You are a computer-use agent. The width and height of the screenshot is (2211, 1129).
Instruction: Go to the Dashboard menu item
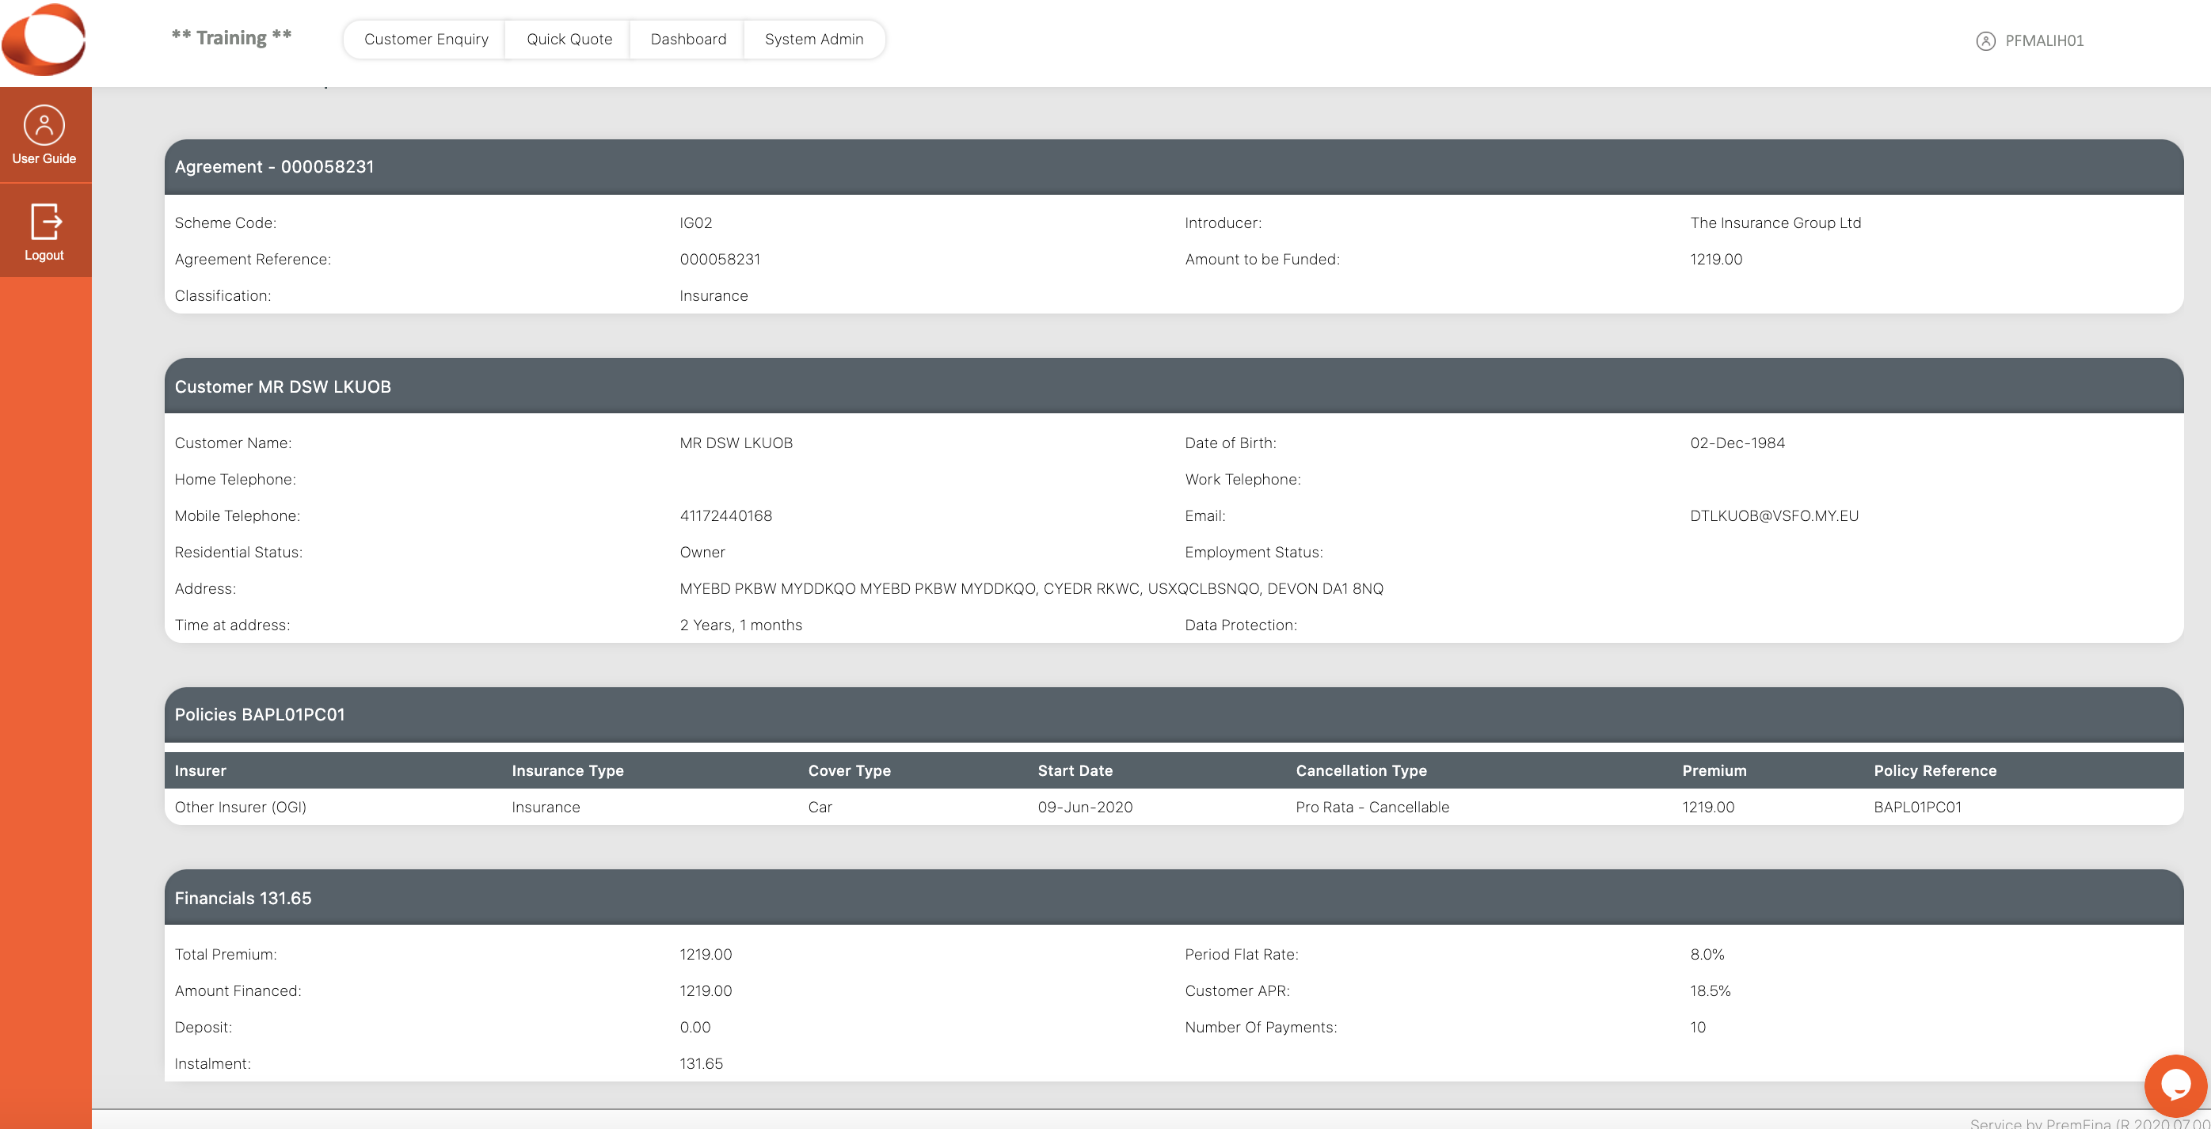pos(688,40)
